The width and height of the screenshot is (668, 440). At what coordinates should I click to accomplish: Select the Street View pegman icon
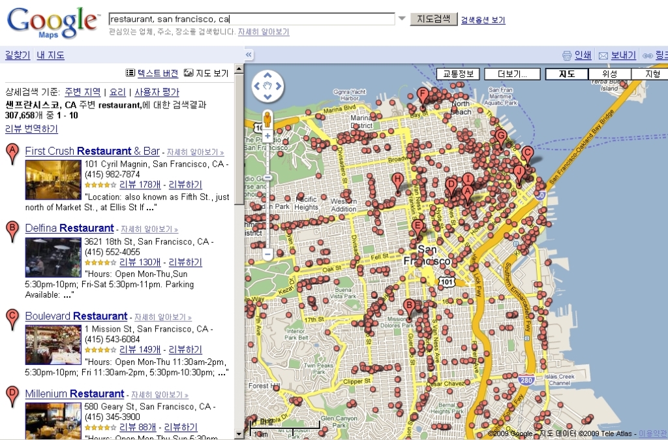[267, 119]
